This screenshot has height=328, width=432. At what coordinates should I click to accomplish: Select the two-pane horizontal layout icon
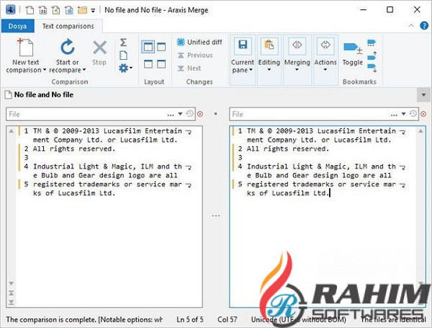tap(148, 64)
